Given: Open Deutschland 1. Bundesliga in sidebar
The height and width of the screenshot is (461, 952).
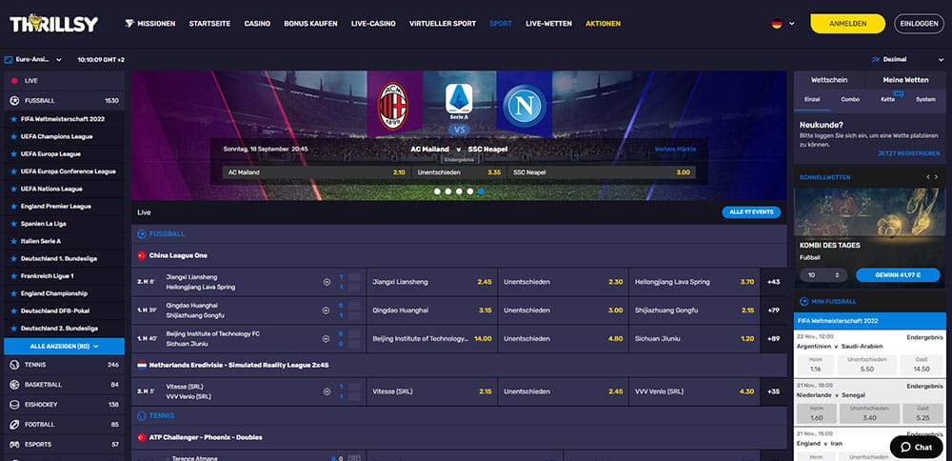Looking at the screenshot, I should 59,259.
